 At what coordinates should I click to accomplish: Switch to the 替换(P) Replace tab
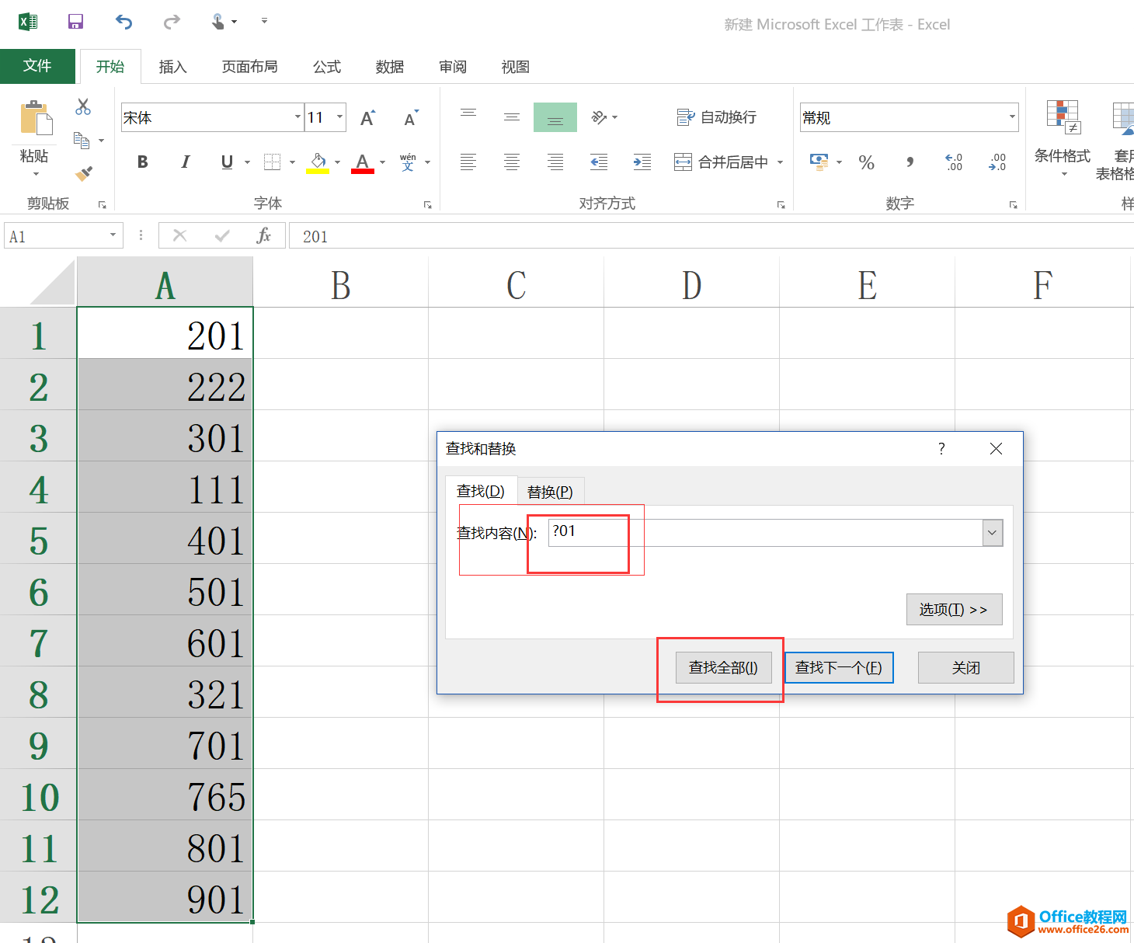coord(550,492)
